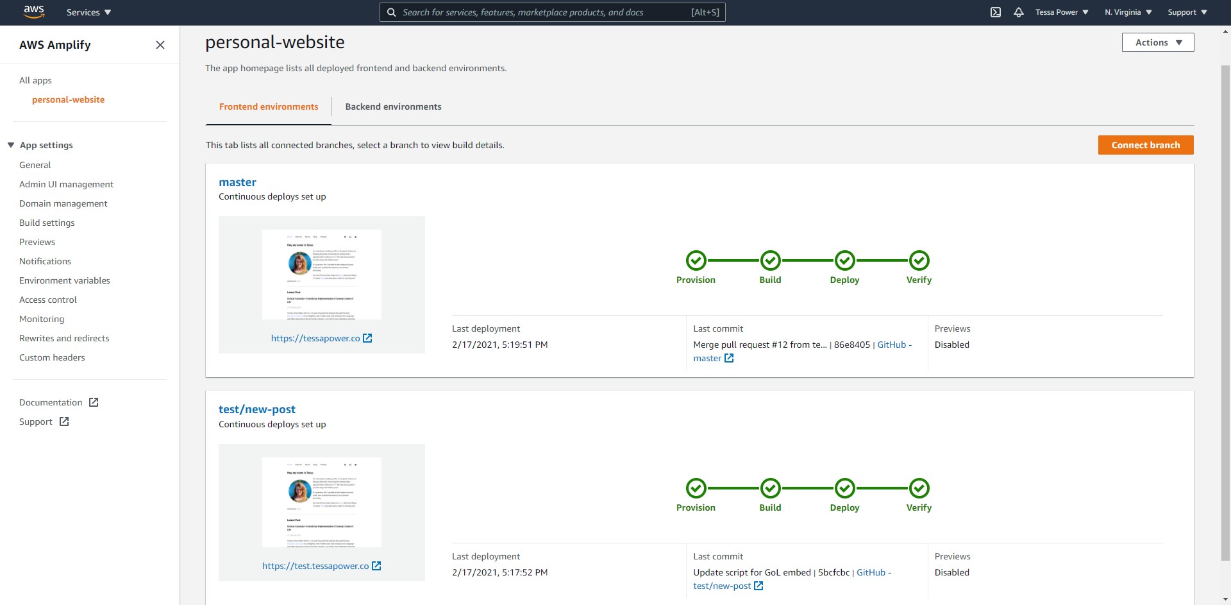Close the AWS Amplify sidebar panel
Viewport: 1231px width, 605px height.
pyautogui.click(x=160, y=45)
